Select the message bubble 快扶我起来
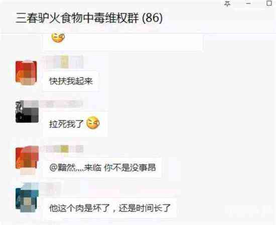This screenshot has height=225, width=276. pyautogui.click(x=71, y=81)
